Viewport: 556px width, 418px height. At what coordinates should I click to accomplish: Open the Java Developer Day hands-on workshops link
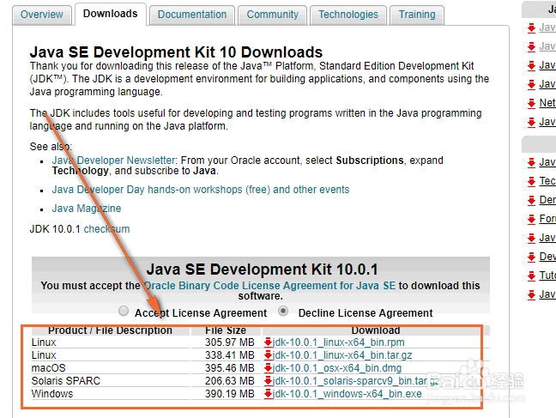201,190
